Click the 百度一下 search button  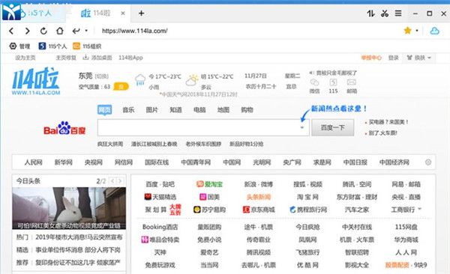click(x=332, y=127)
